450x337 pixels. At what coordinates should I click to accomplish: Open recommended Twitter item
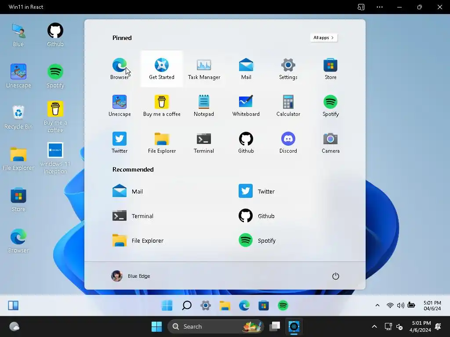[257, 191]
